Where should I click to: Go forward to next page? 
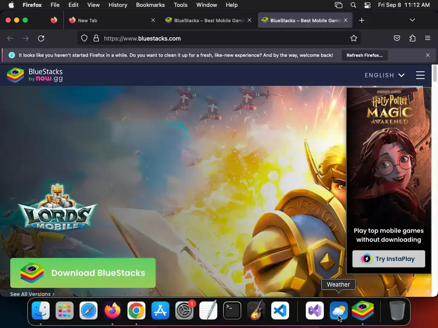pyautogui.click(x=26, y=38)
